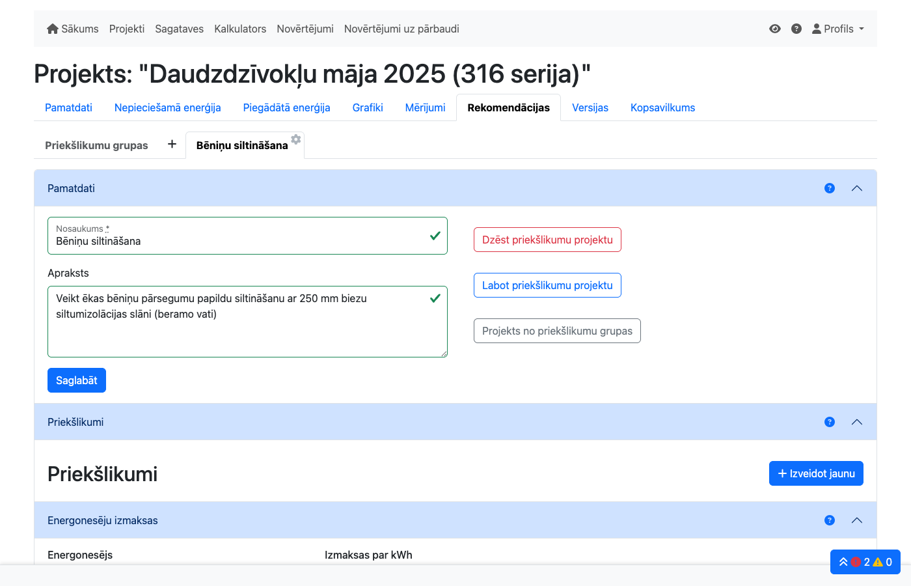Click the help question mark in top navigation
The image size is (911, 586).
click(x=796, y=29)
